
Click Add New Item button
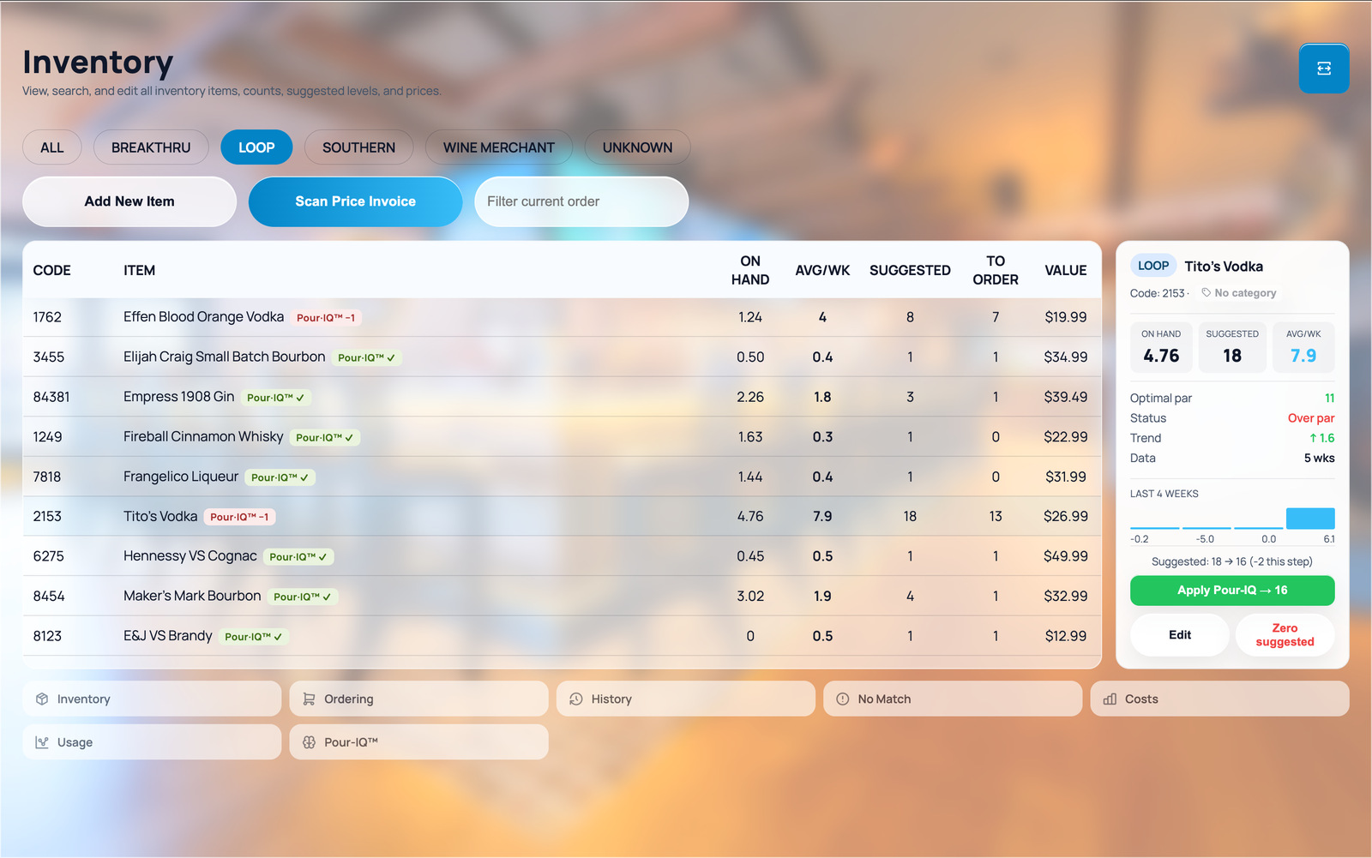click(129, 201)
